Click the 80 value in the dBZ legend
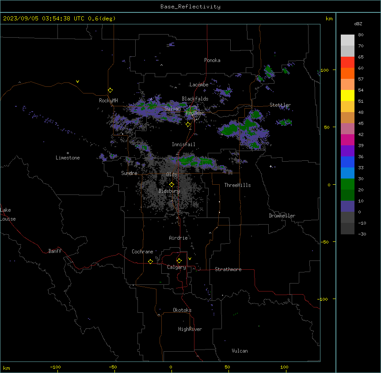 361,35
